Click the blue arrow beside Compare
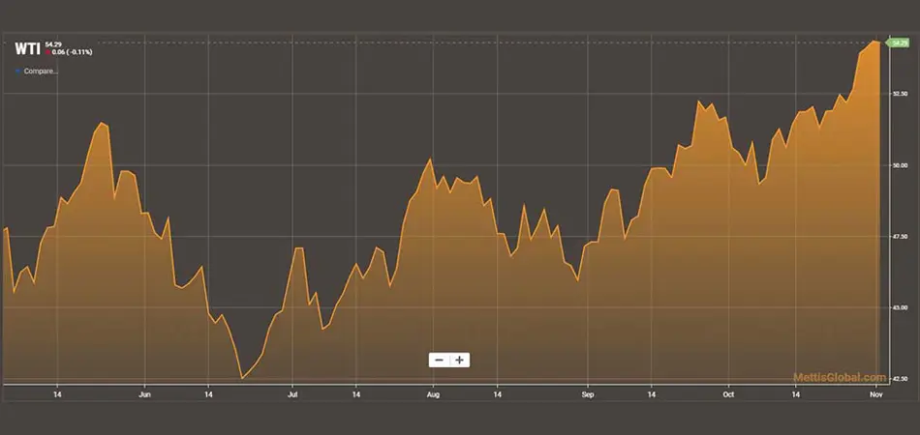The height and width of the screenshot is (435, 920). 17,71
